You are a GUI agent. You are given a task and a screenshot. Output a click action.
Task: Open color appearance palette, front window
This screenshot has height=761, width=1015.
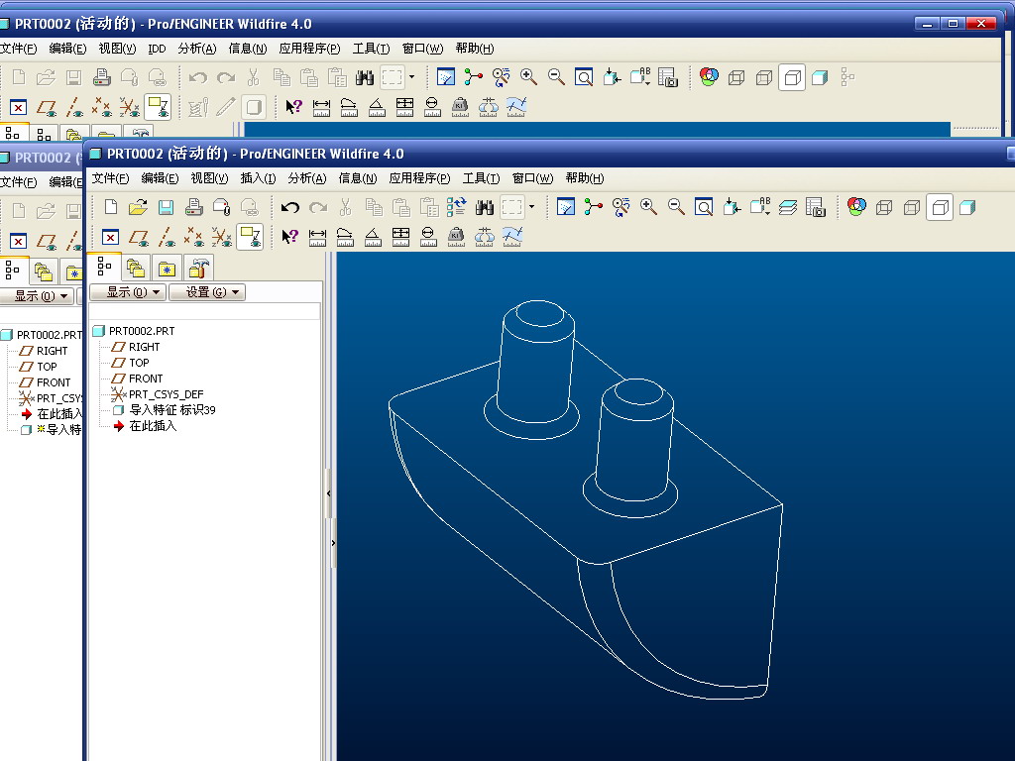pos(856,207)
